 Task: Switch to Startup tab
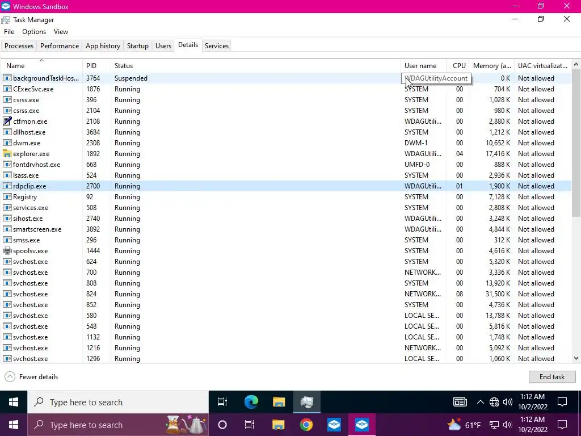click(138, 46)
